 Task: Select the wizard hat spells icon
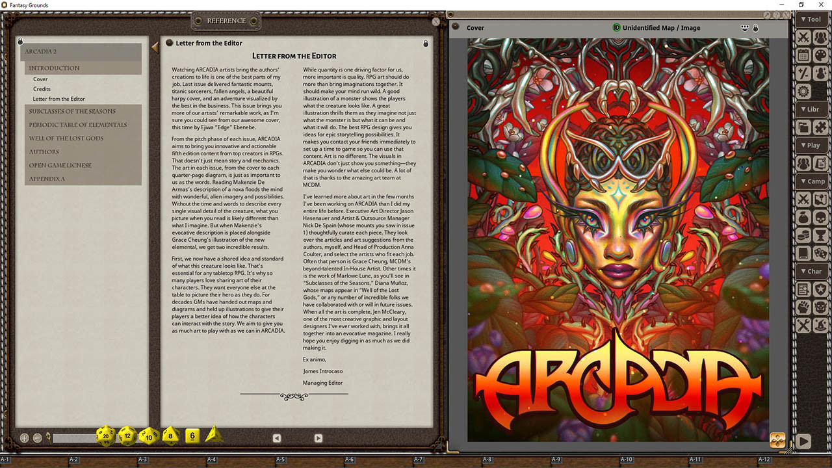click(x=820, y=325)
